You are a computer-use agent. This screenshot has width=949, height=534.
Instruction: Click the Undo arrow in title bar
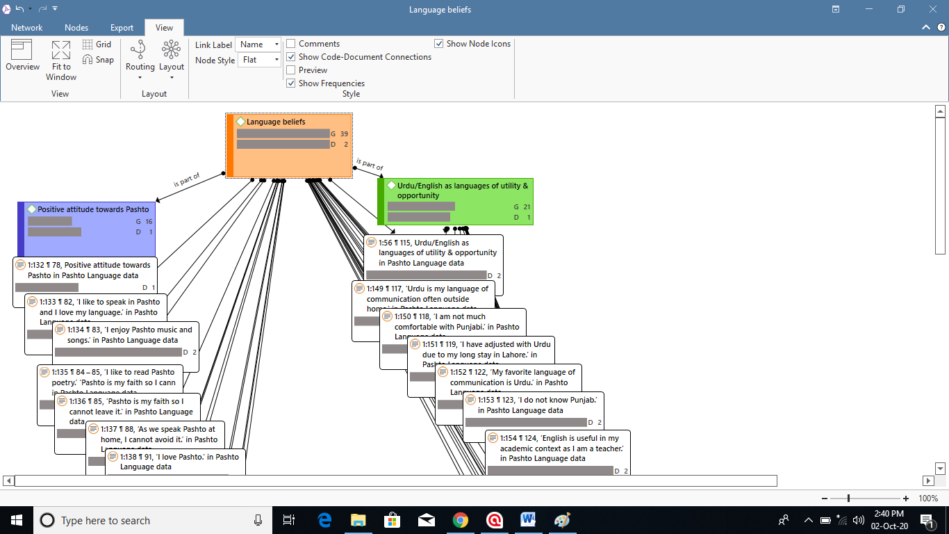tap(20, 9)
